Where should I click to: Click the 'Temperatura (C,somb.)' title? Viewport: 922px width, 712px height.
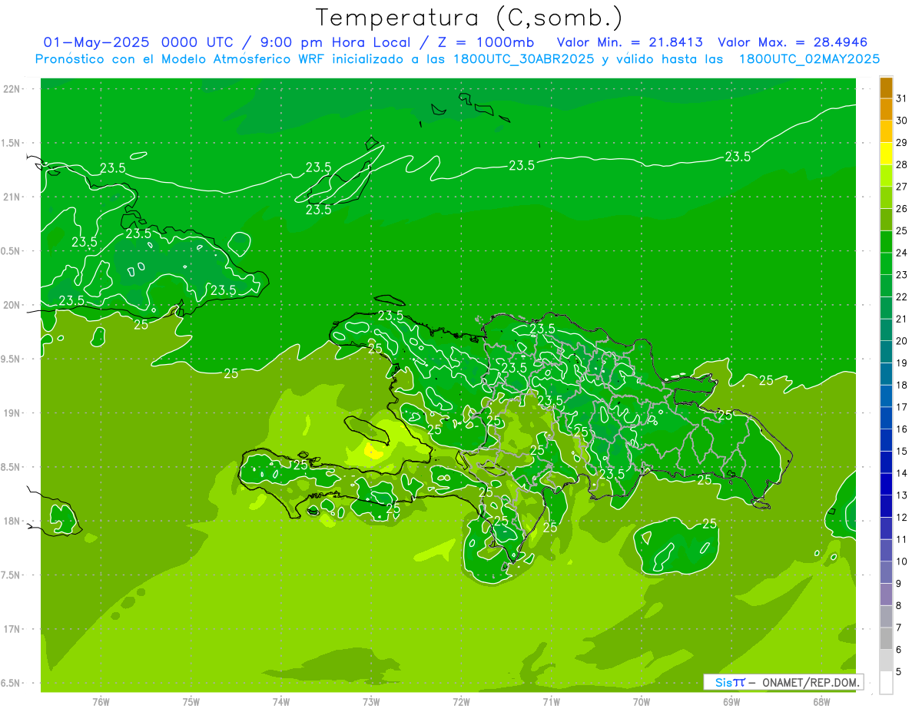[469, 18]
